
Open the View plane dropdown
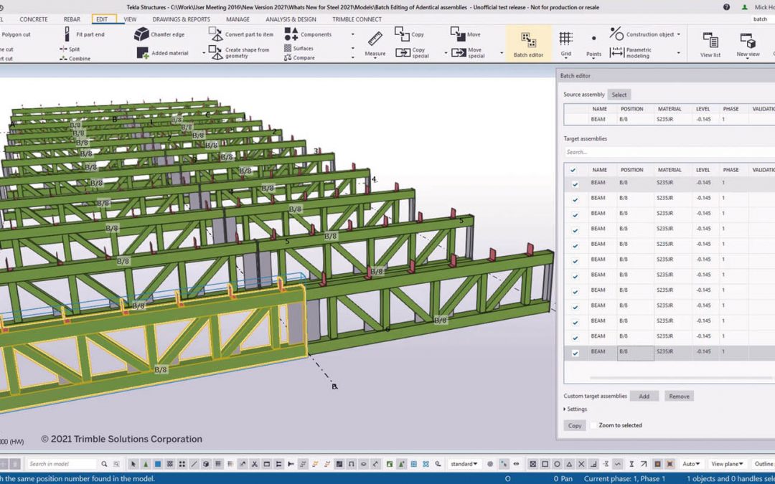[727, 464]
